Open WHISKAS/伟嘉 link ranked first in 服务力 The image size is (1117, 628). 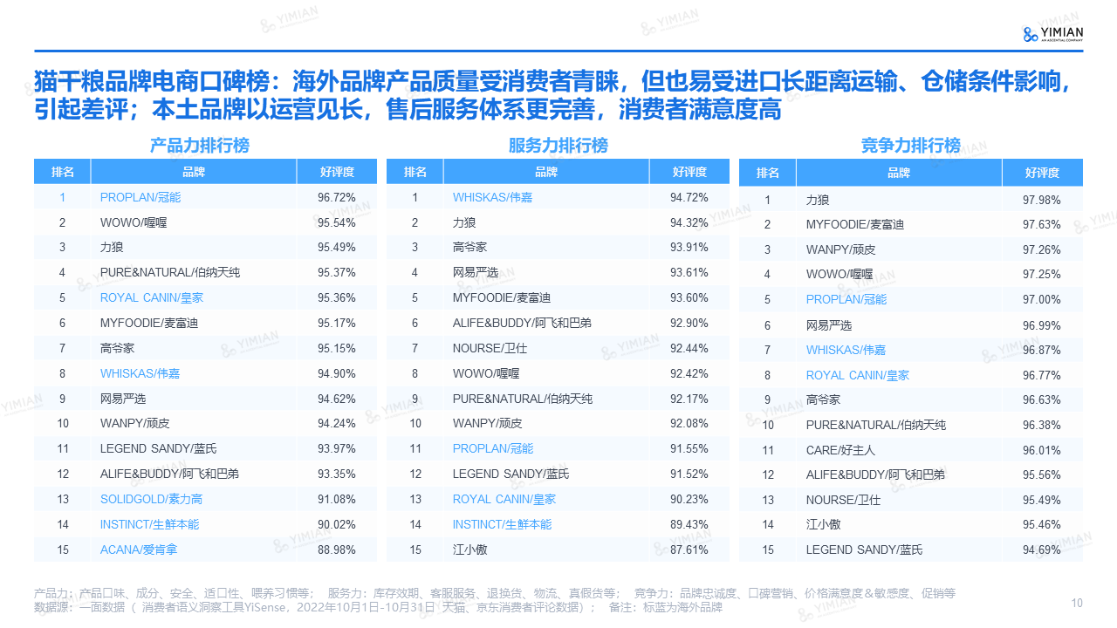pyautogui.click(x=492, y=197)
